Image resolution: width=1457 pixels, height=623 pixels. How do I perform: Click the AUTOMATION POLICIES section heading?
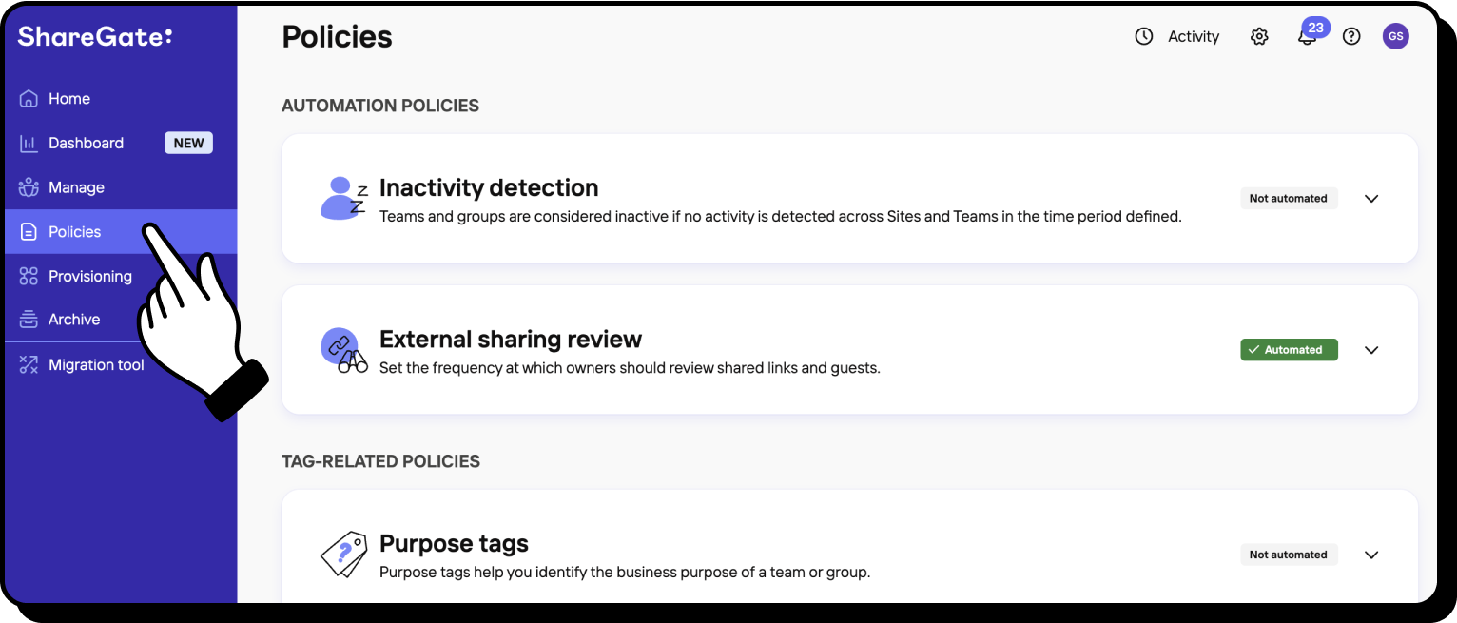(380, 106)
